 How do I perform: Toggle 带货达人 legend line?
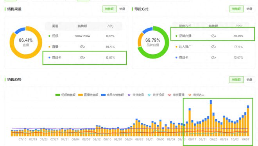pyautogui.click(x=196, y=95)
